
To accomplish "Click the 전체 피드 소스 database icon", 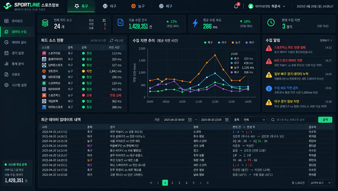I will [x=45, y=23].
